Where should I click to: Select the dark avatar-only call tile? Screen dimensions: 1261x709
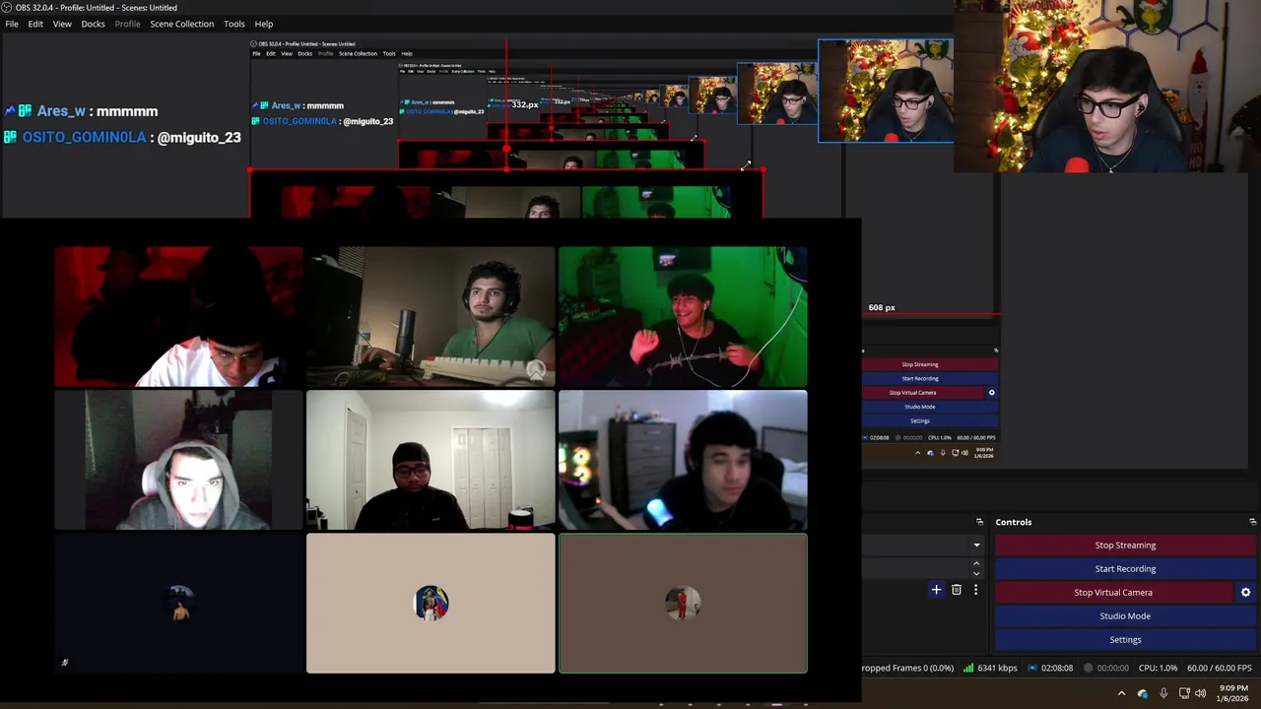pos(178,604)
